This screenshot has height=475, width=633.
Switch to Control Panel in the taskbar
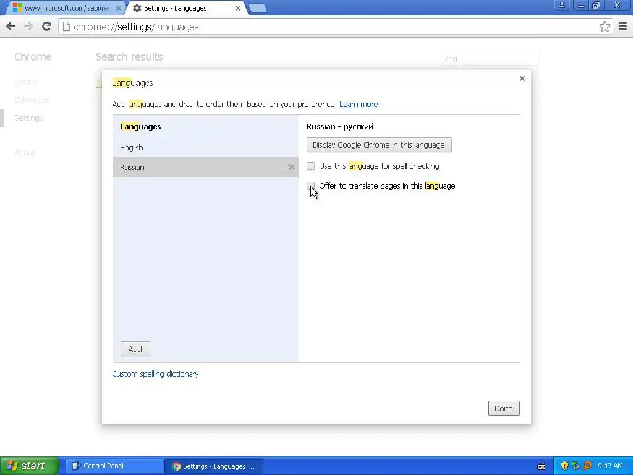(x=114, y=466)
